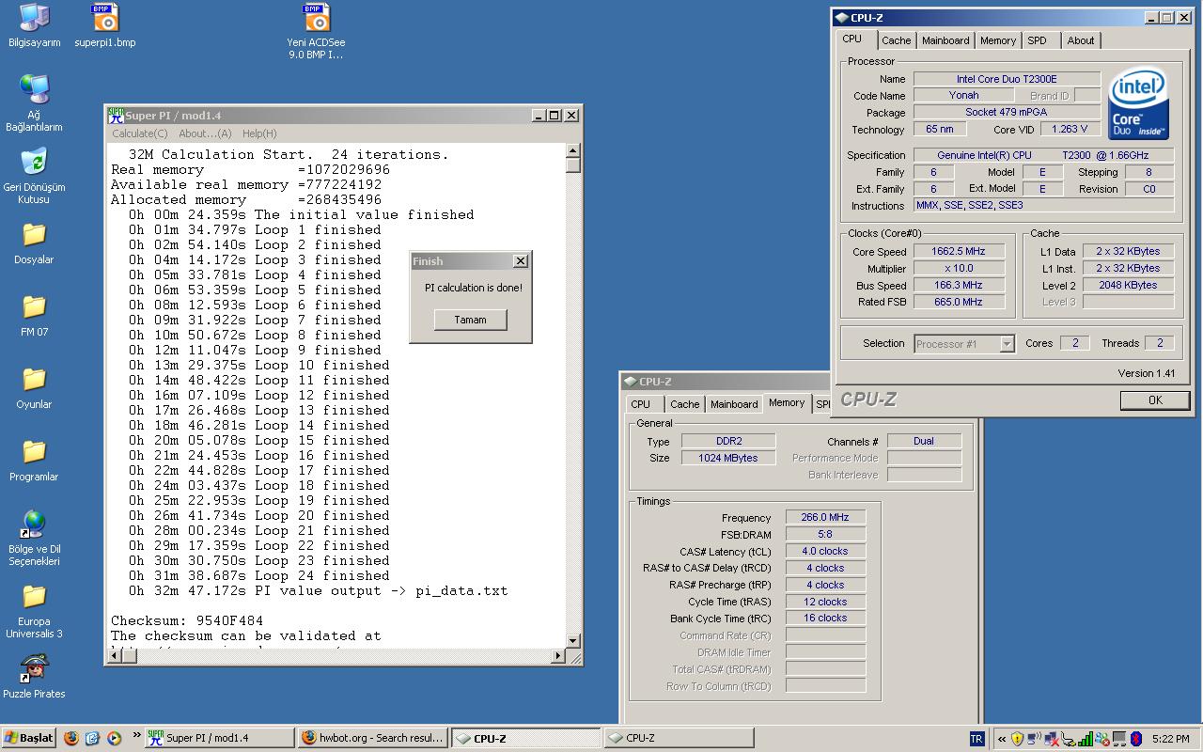Switch to About tab in front CPU-Z
The width and height of the screenshot is (1203, 752).
(x=1081, y=40)
